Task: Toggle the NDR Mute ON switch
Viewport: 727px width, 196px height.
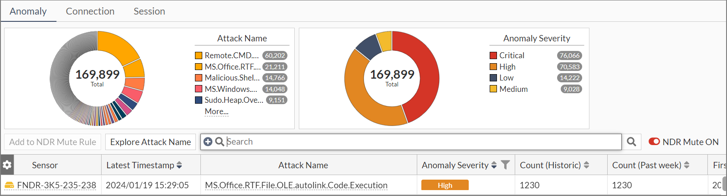Action: point(654,142)
